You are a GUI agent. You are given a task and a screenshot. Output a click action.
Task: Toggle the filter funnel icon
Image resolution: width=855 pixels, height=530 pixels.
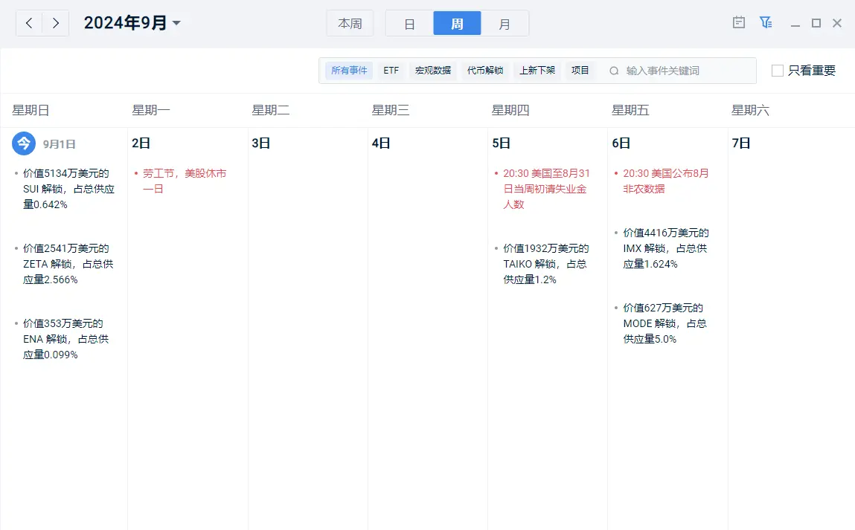[766, 22]
